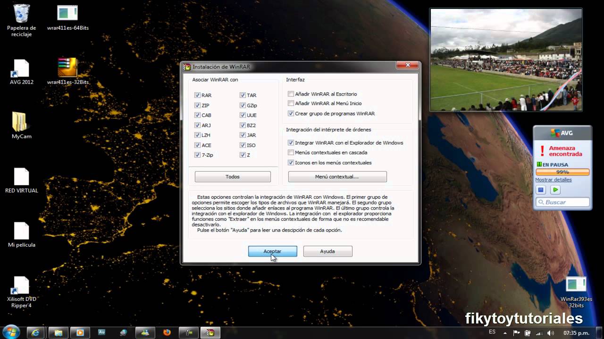Click the AVG resume scan play button

(555, 190)
